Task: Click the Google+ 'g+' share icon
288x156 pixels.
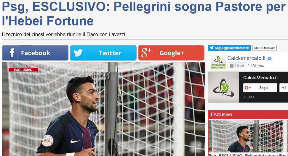Action: [146, 53]
